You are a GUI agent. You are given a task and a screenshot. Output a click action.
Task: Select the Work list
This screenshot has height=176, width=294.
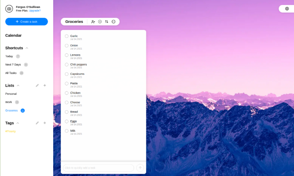(x=8, y=102)
